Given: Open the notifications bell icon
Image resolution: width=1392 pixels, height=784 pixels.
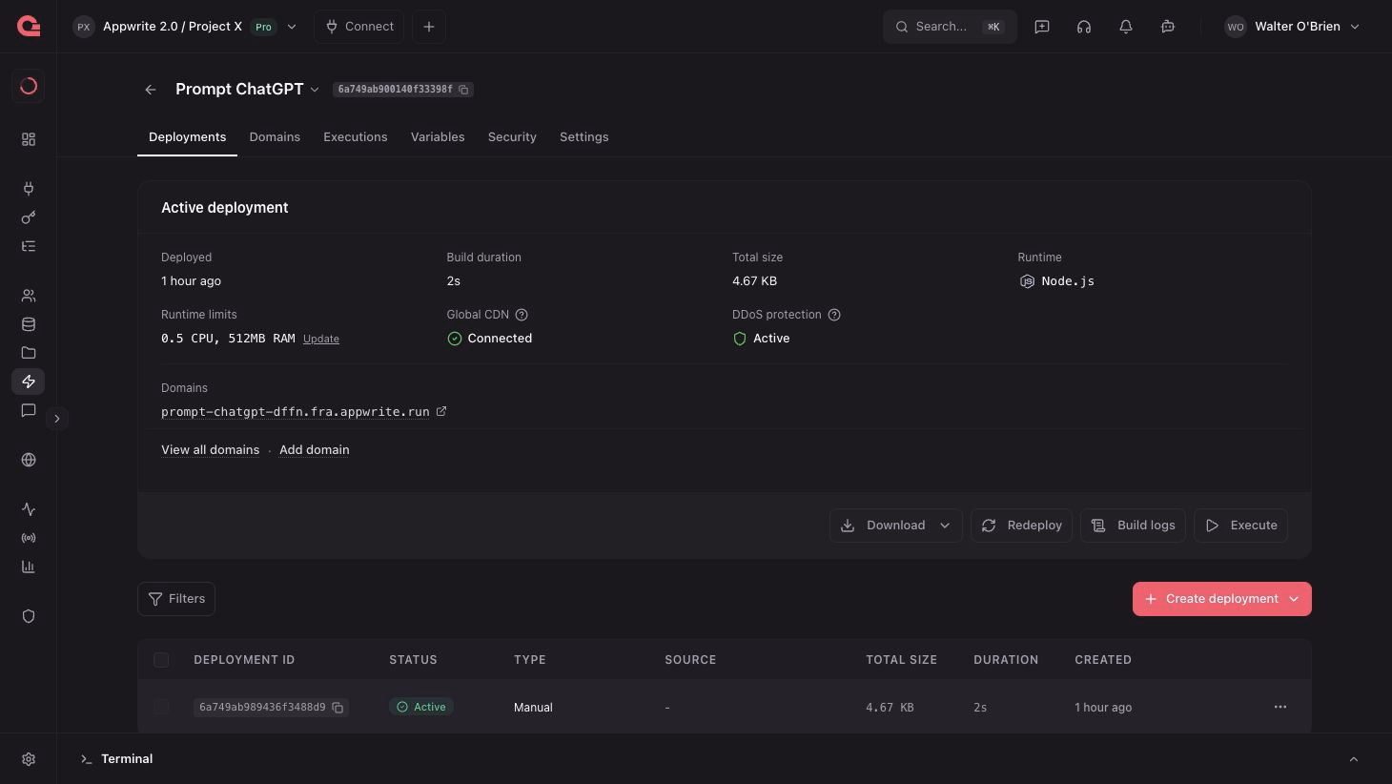Looking at the screenshot, I should pyautogui.click(x=1126, y=27).
